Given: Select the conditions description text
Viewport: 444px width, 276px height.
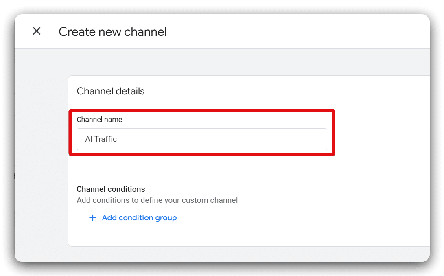Looking at the screenshot, I should pos(157,200).
